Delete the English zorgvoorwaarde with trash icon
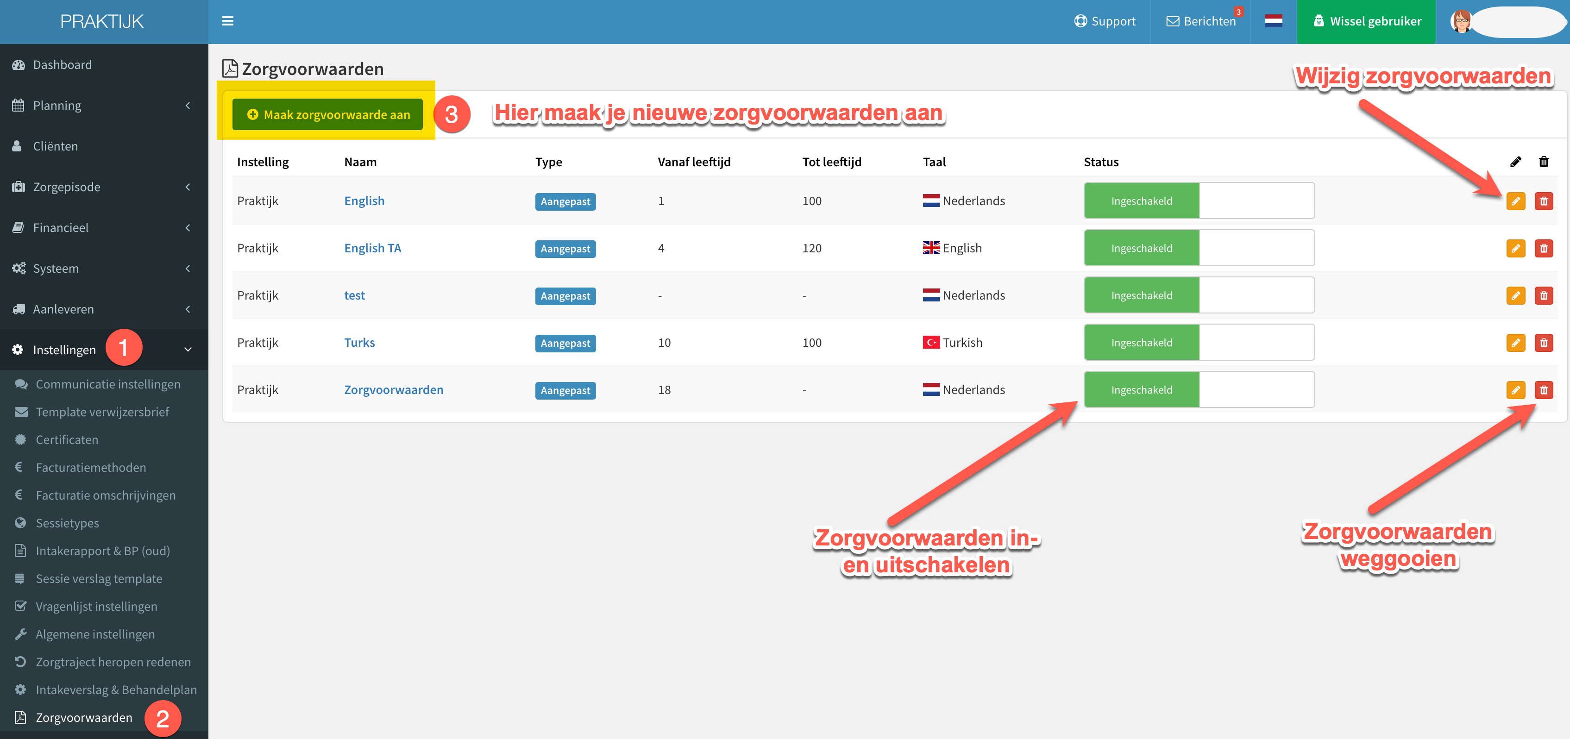Viewport: 1570px width, 739px height. 1543,201
